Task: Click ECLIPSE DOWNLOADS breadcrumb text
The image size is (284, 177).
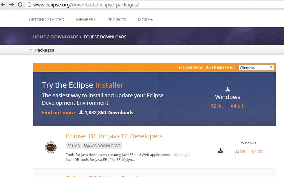Action: tap(105, 37)
